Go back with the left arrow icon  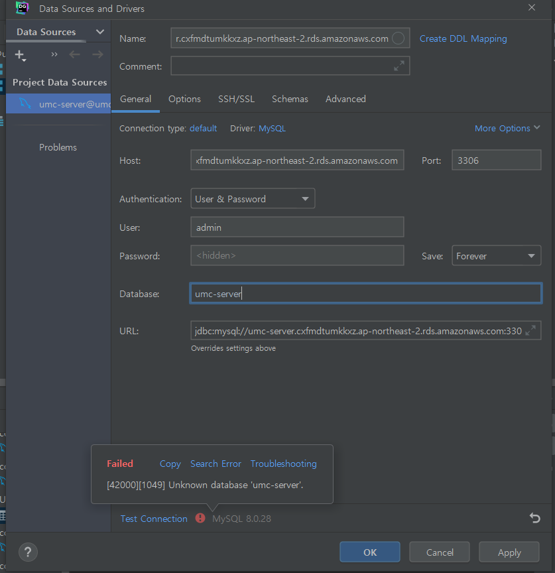pyautogui.click(x=74, y=54)
